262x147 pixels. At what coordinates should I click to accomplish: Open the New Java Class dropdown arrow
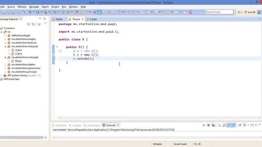click(x=72, y=12)
